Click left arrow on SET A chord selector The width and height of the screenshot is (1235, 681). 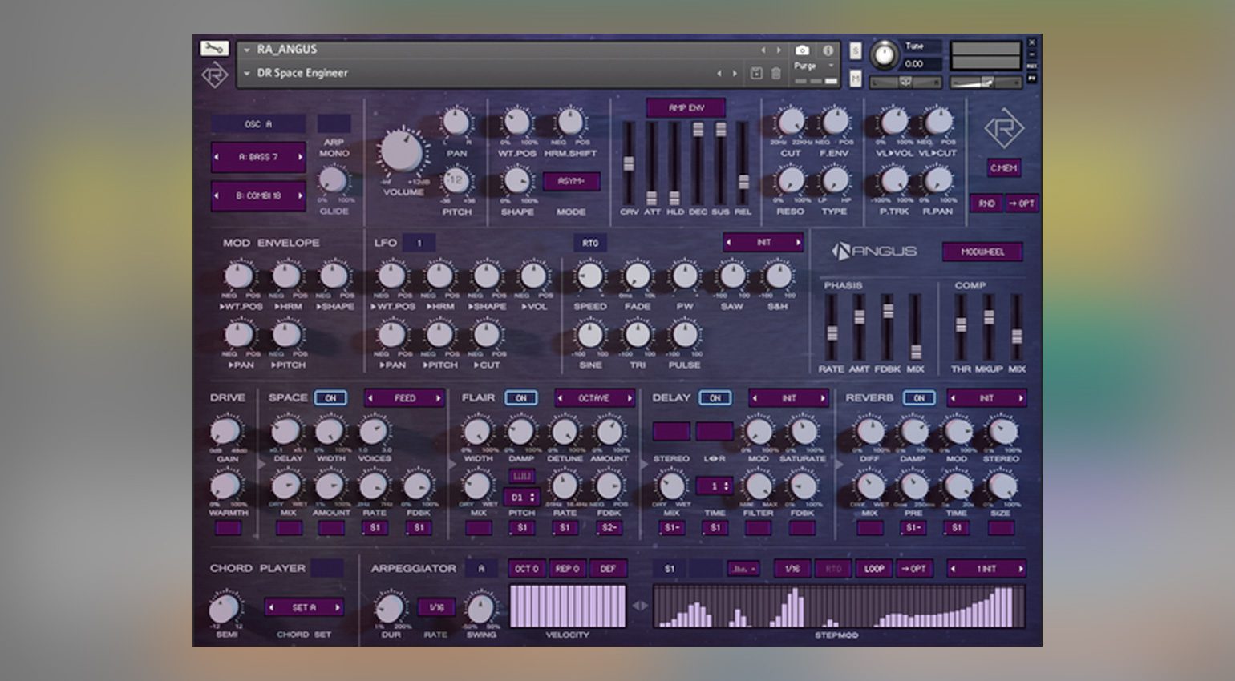[271, 607]
